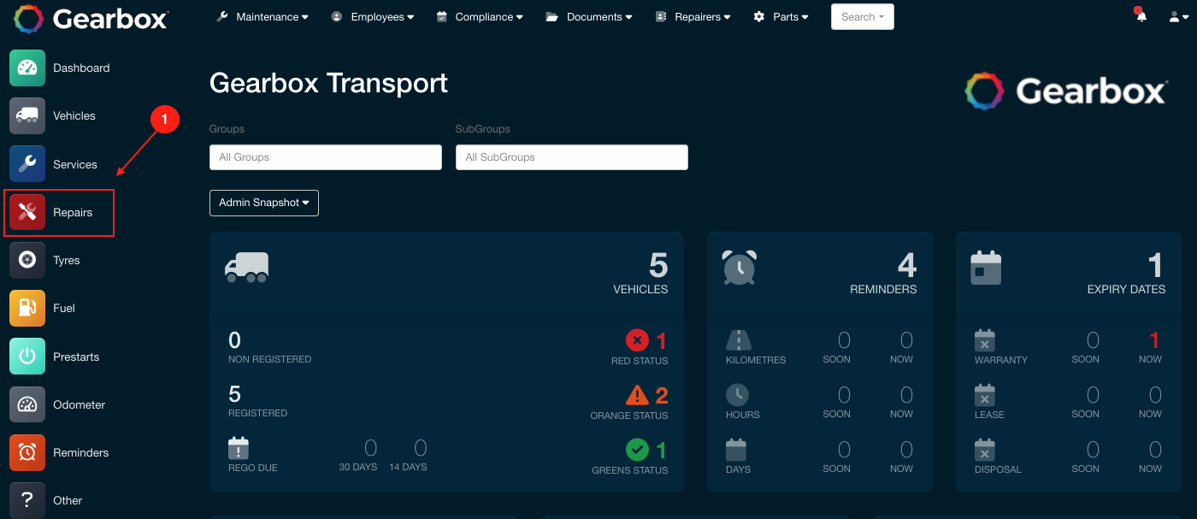Image resolution: width=1197 pixels, height=519 pixels.
Task: Open the Tyres icon in sidebar
Action: [x=27, y=260]
